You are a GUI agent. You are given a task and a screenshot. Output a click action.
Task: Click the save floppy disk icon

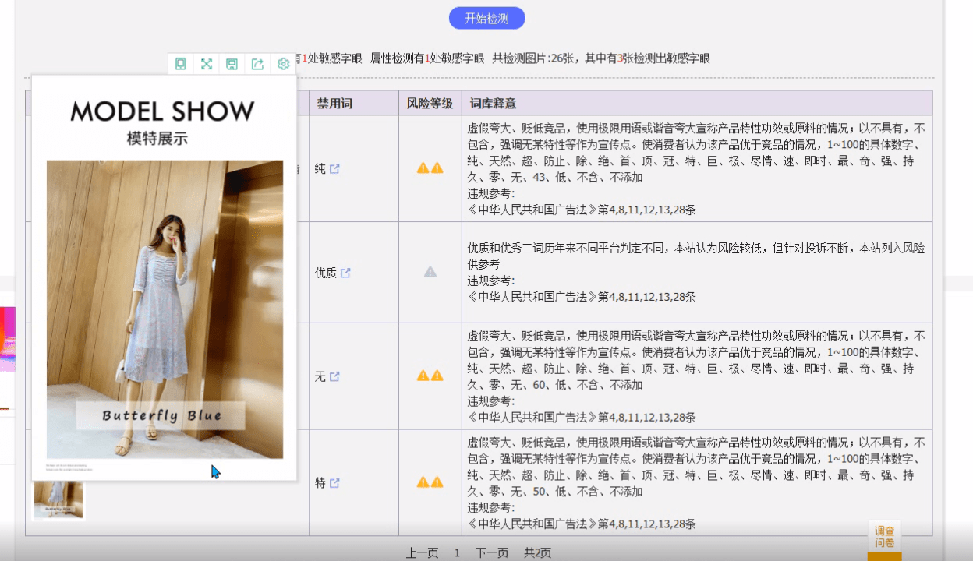[232, 64]
